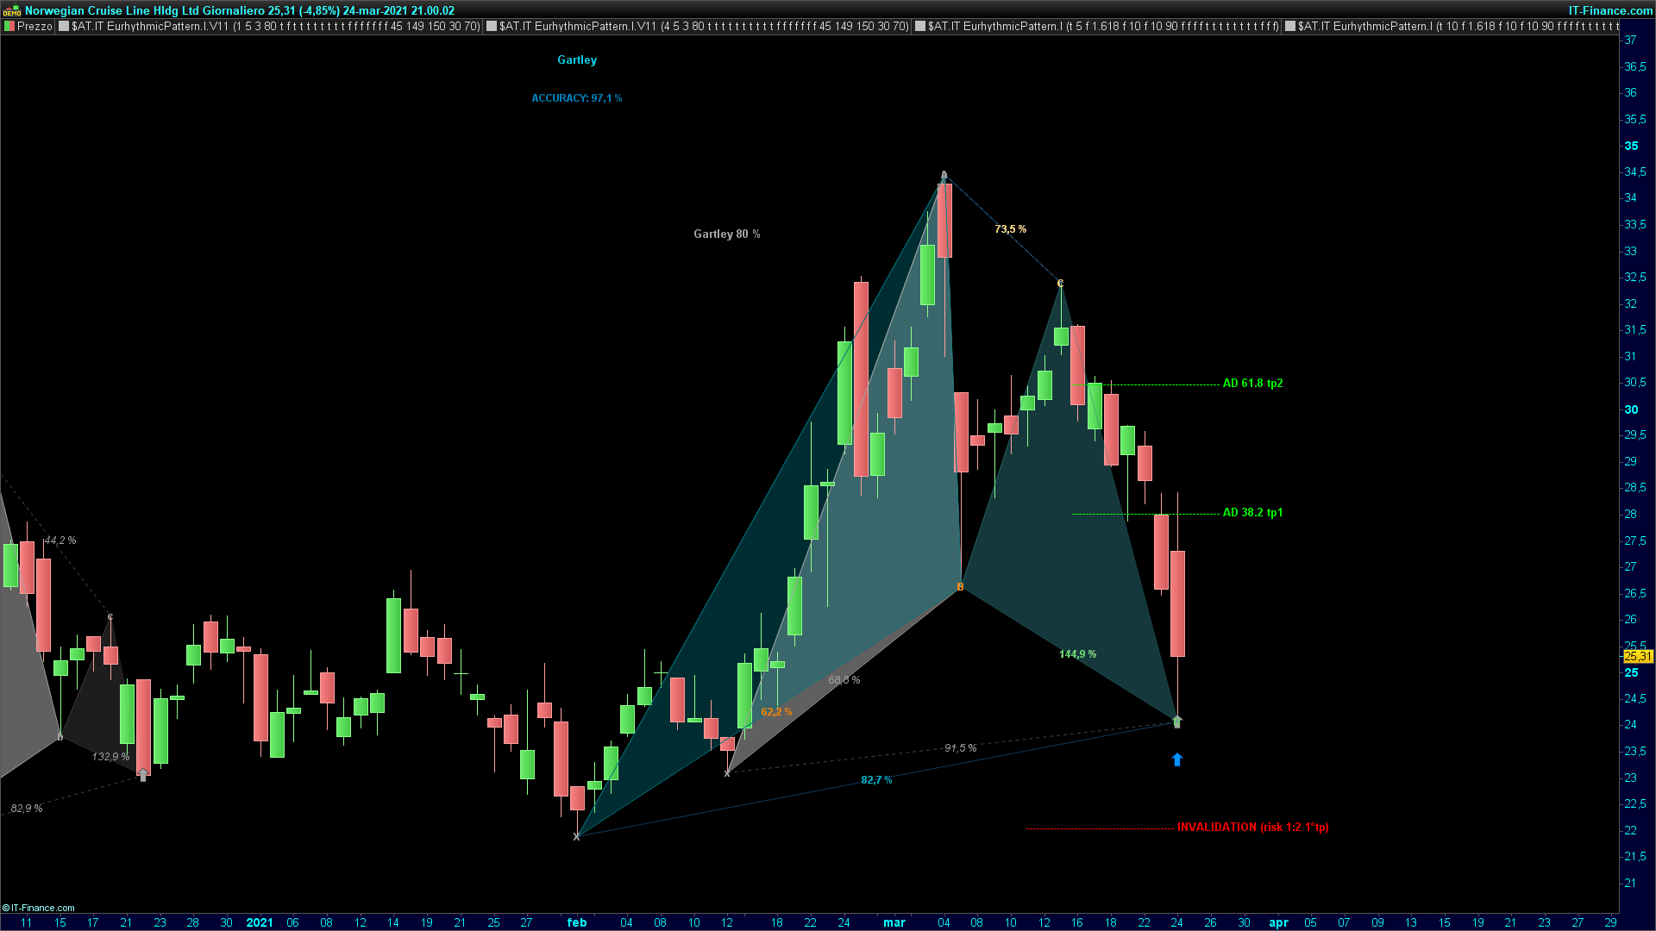This screenshot has height=931, width=1656.
Task: Open the IT-Finance.com link at top right
Action: (1609, 10)
